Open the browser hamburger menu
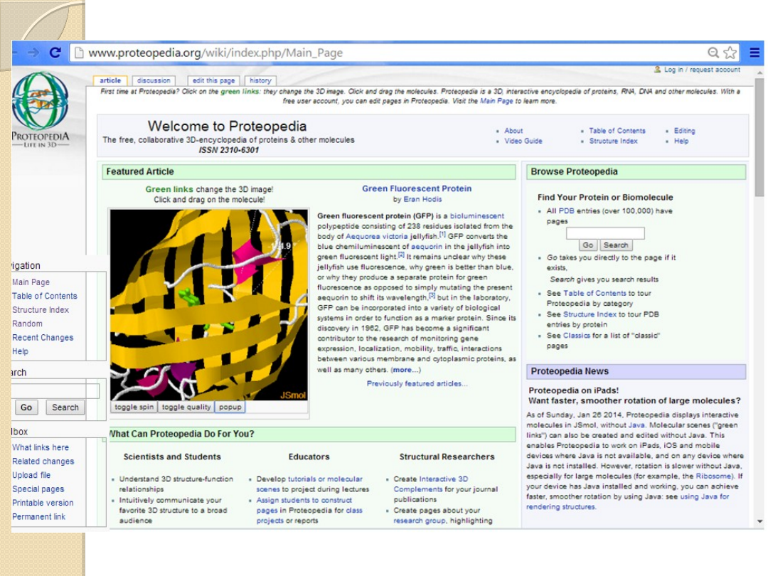 (754, 52)
